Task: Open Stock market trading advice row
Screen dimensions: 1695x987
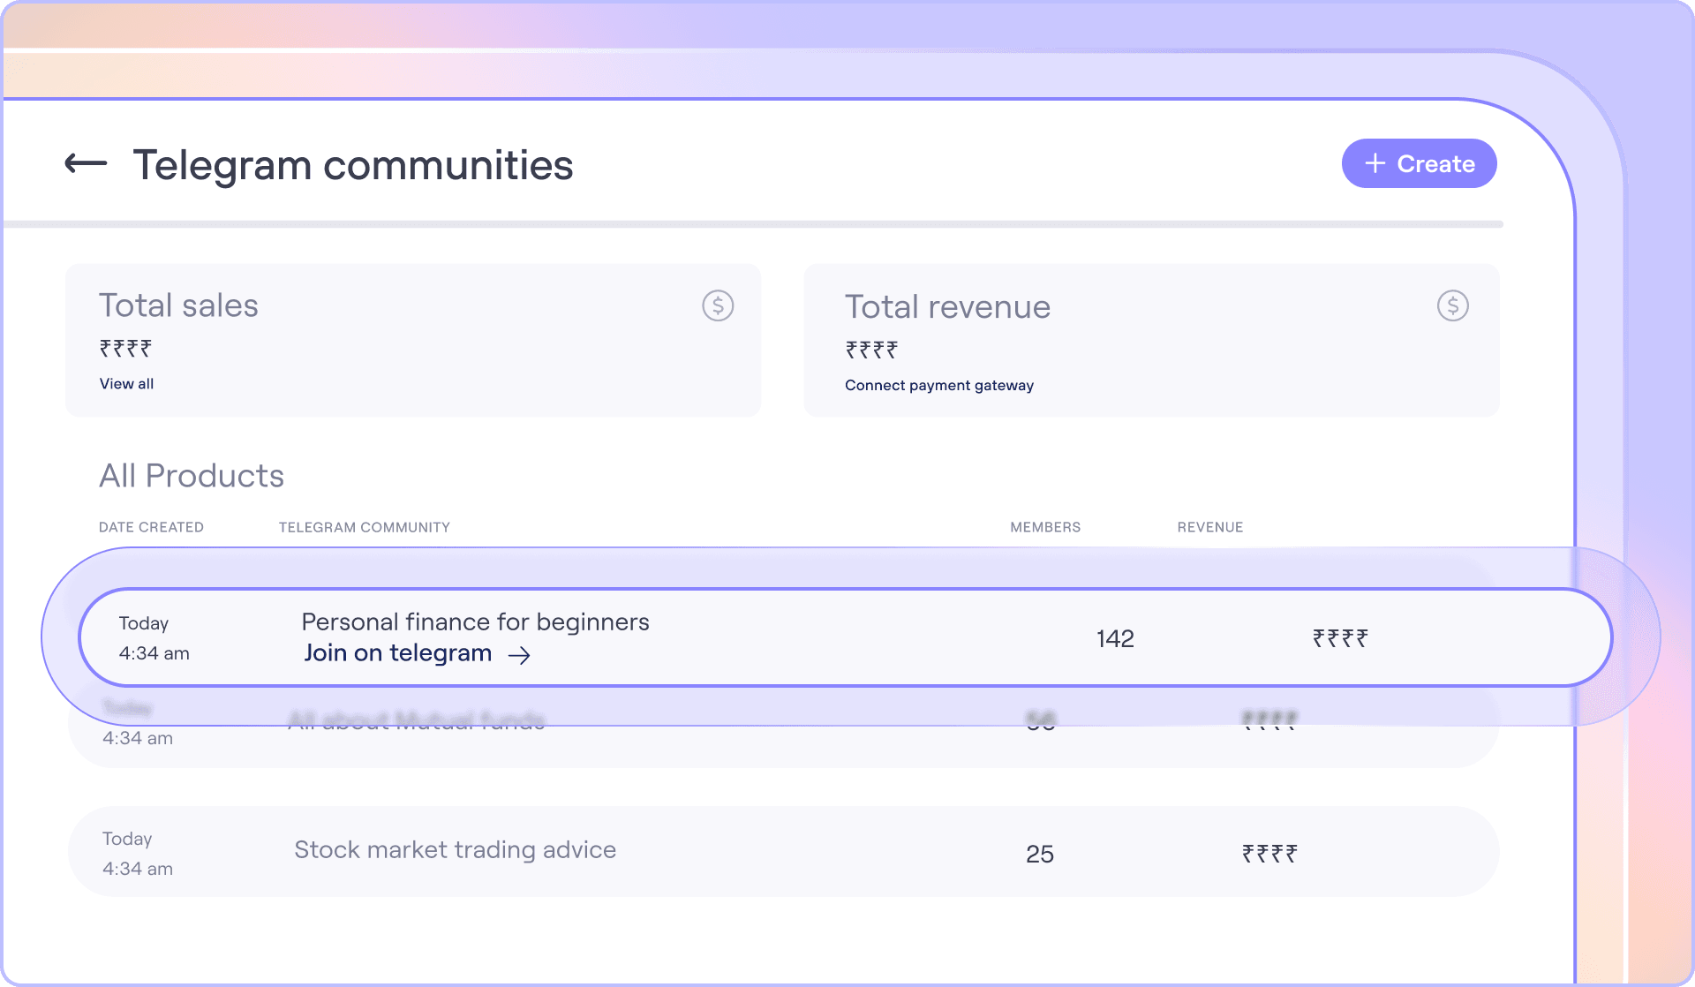Action: click(784, 852)
